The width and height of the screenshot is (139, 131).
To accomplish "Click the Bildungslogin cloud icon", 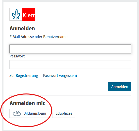I will pos(17,113).
